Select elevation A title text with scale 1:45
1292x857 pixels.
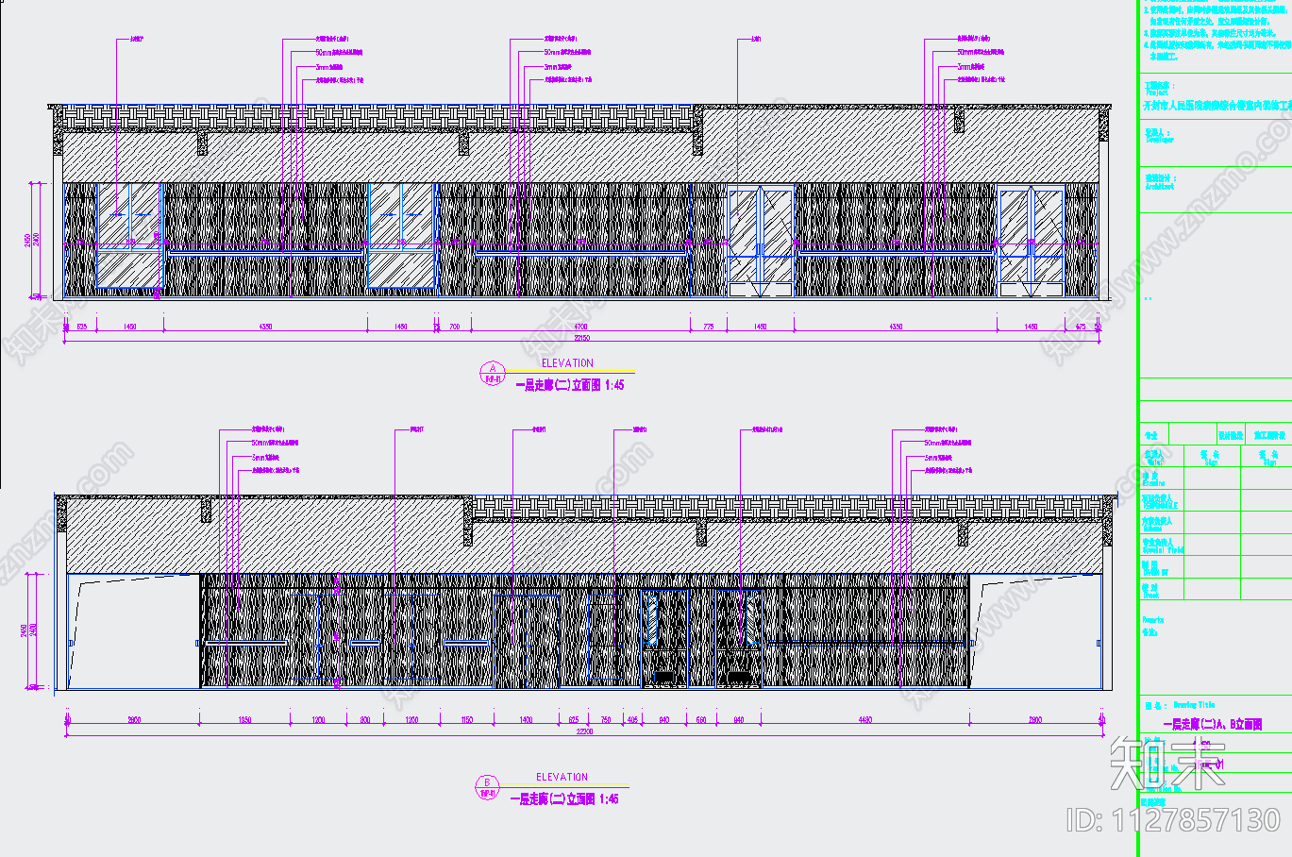570,385
